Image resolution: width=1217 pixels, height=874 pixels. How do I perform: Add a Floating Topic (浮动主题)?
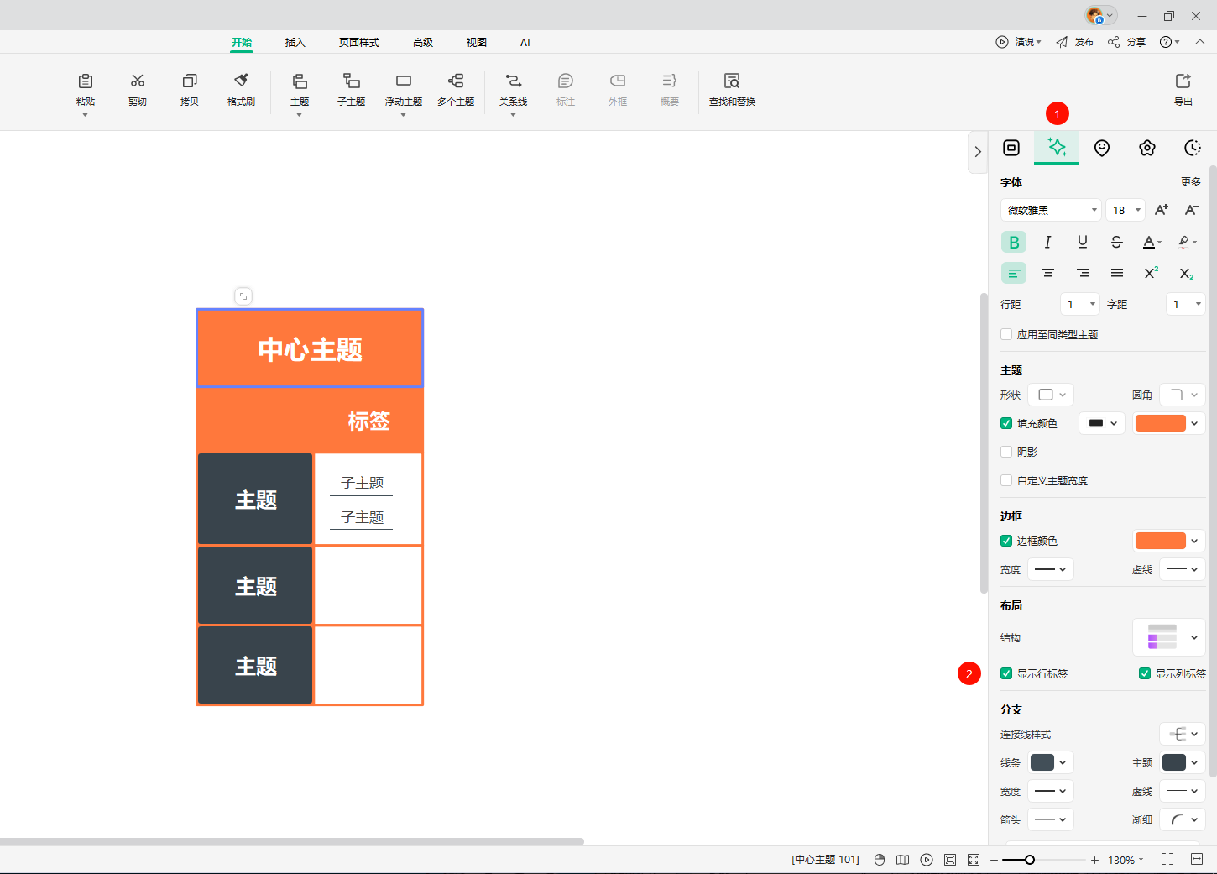(x=404, y=81)
